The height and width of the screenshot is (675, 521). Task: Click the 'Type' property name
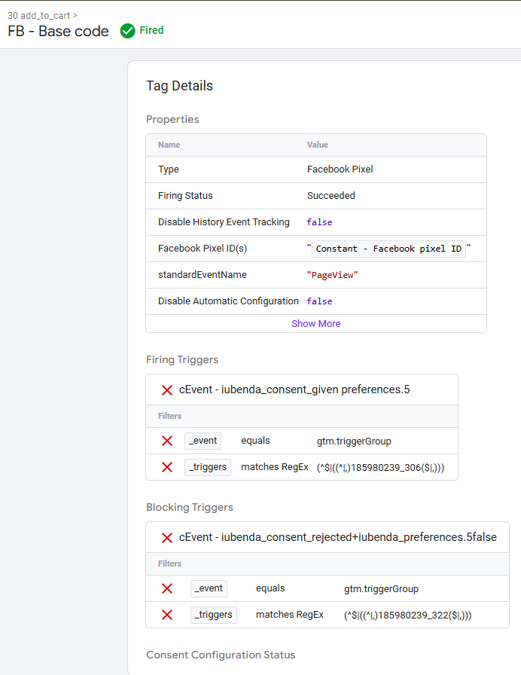[168, 170]
